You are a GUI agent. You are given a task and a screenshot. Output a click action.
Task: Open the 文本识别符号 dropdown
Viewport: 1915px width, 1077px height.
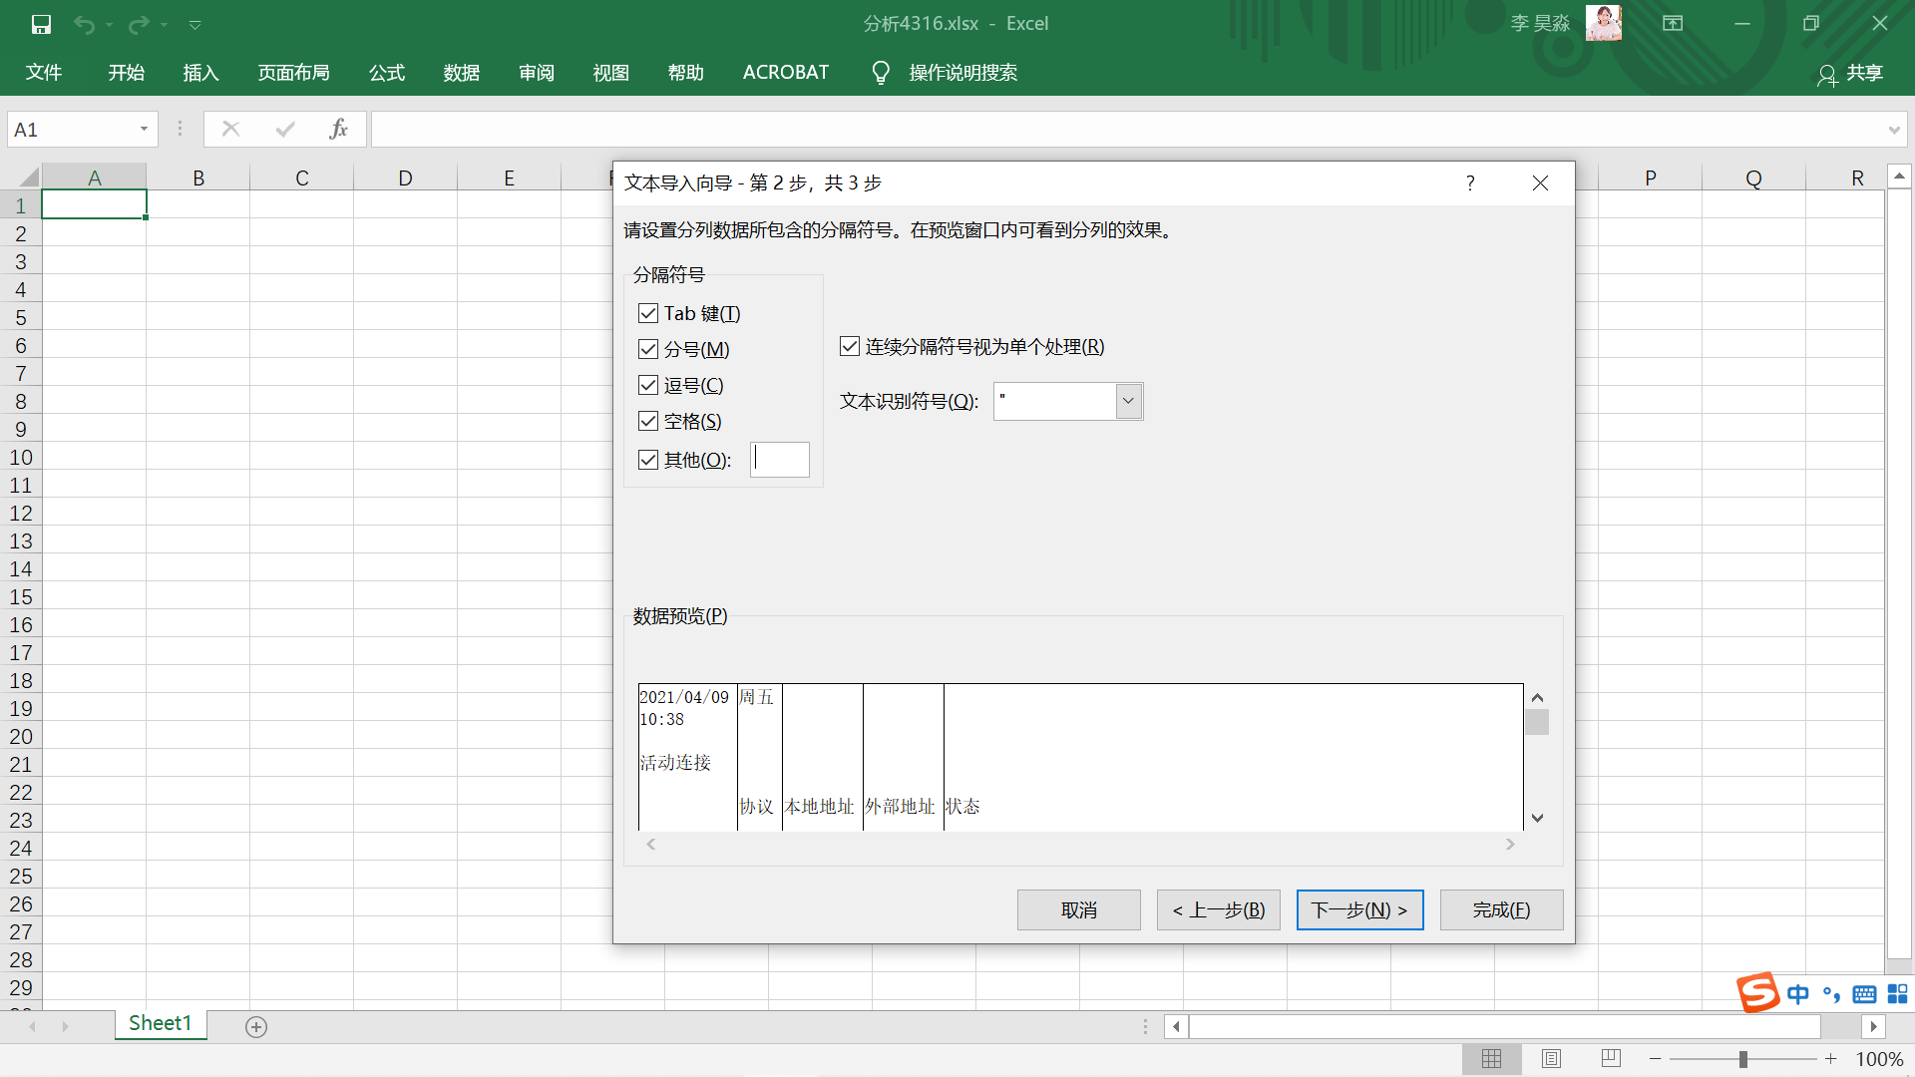1128,401
